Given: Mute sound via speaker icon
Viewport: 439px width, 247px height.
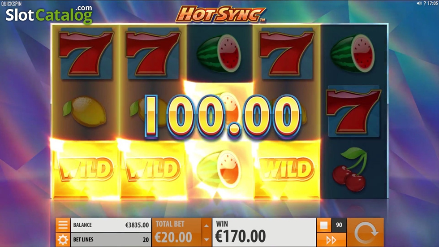Looking at the screenshot, I should coord(419,3).
